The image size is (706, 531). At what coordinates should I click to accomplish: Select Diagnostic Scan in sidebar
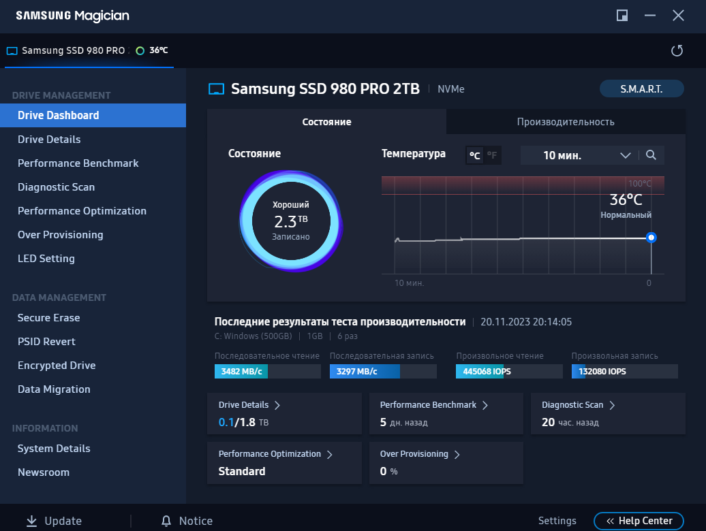tap(57, 187)
